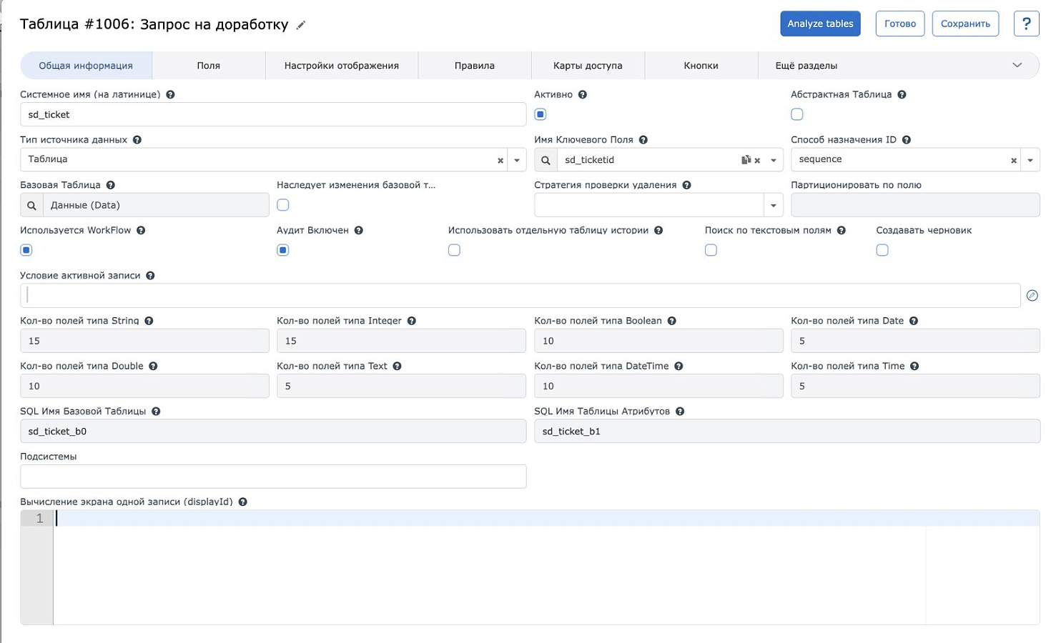This screenshot has width=1056, height=643.
Task: Open help with the question mark button
Action: (x=1026, y=24)
